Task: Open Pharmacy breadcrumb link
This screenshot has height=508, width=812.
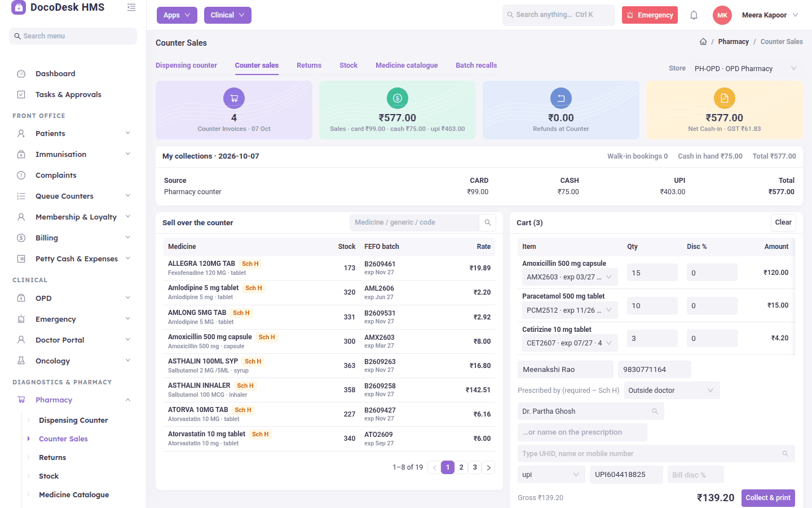Action: pyautogui.click(x=733, y=42)
